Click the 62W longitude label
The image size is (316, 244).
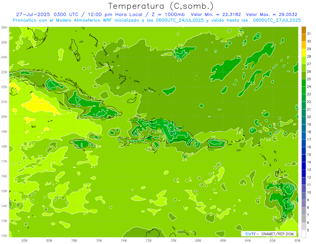(x=273, y=240)
